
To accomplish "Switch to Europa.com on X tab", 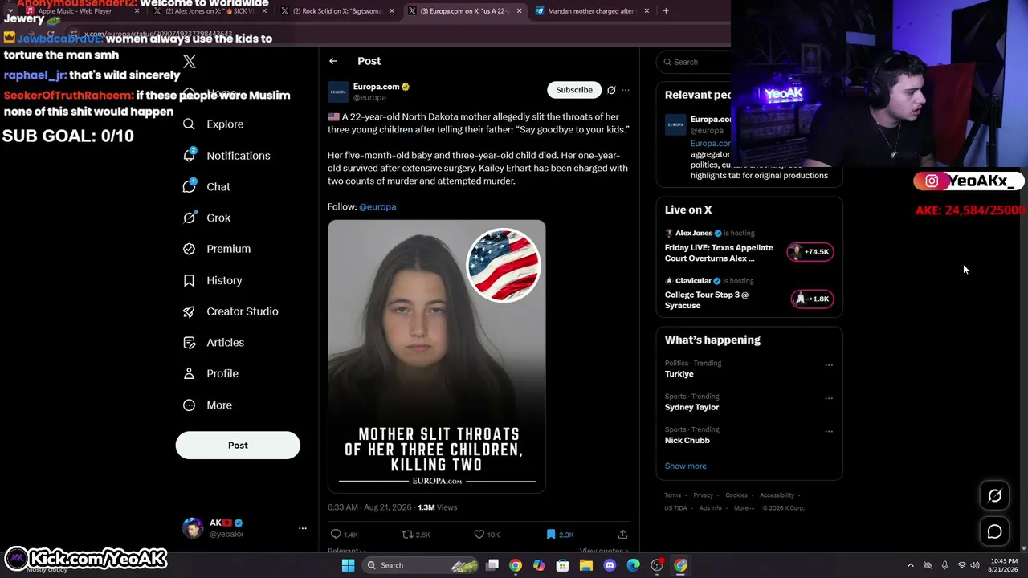I will click(x=464, y=11).
